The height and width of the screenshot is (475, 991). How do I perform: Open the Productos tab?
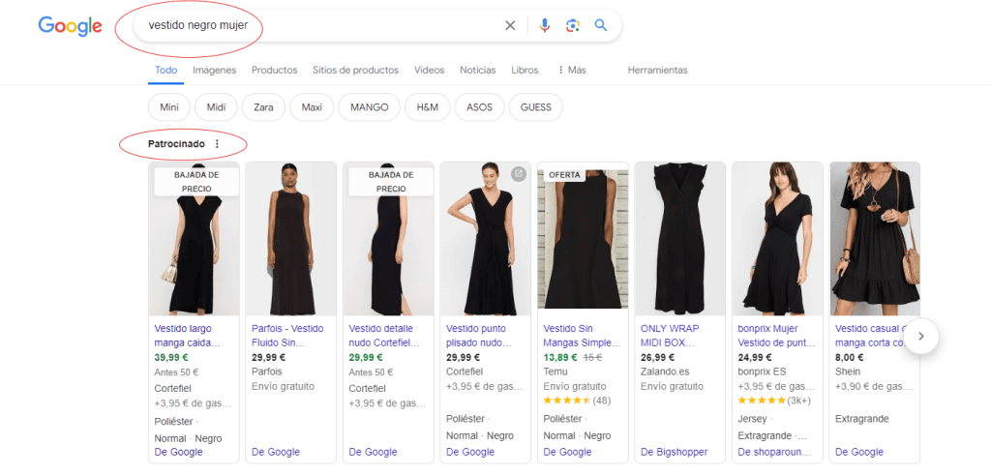[x=274, y=70]
